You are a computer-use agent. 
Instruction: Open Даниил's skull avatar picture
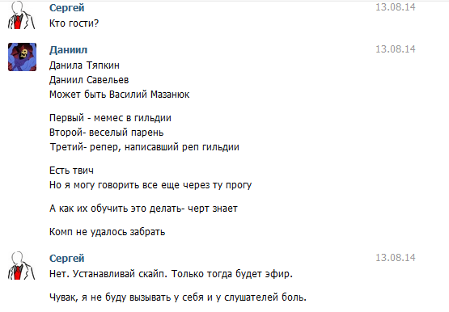coord(22,57)
